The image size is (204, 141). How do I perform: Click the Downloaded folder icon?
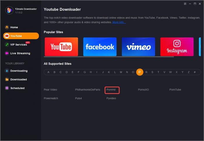[x=7, y=79]
